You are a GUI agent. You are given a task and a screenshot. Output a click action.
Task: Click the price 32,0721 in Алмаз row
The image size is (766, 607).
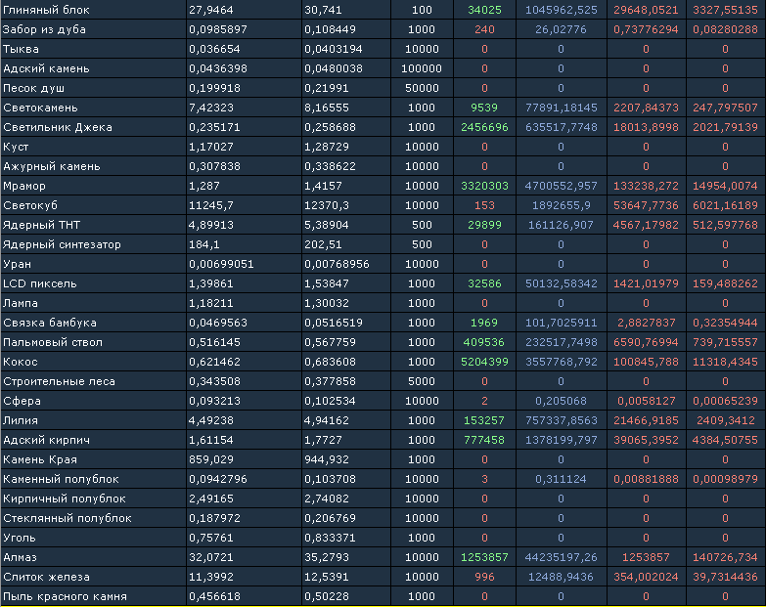point(210,557)
